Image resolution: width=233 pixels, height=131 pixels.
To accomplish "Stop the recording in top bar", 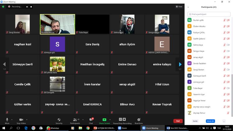I will pos(31,7).
